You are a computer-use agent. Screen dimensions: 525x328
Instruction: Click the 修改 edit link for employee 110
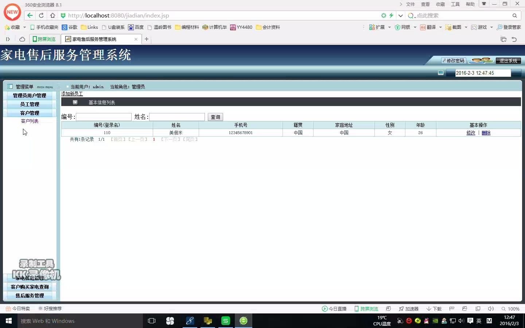click(471, 133)
